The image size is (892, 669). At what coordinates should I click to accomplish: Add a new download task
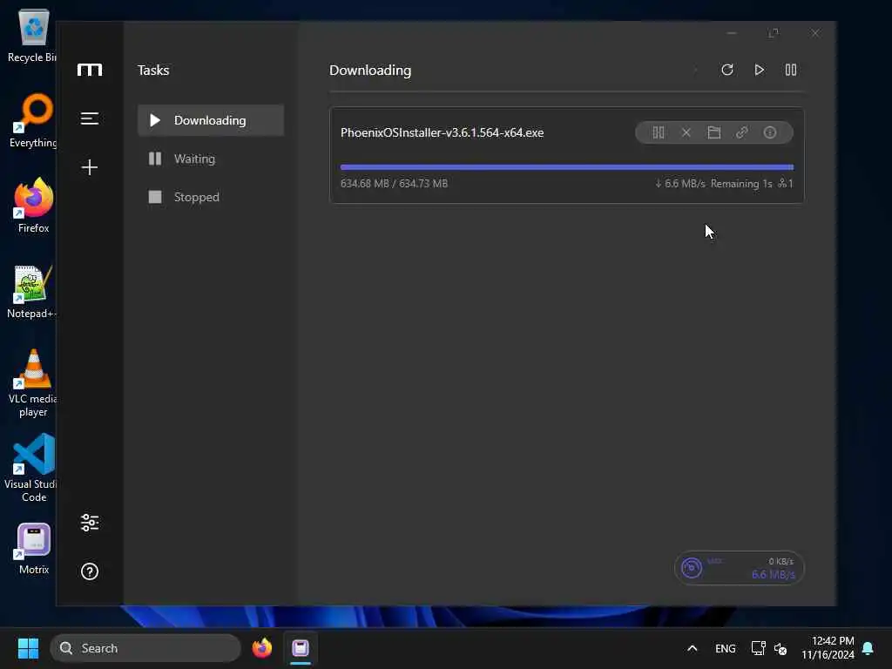(90, 166)
